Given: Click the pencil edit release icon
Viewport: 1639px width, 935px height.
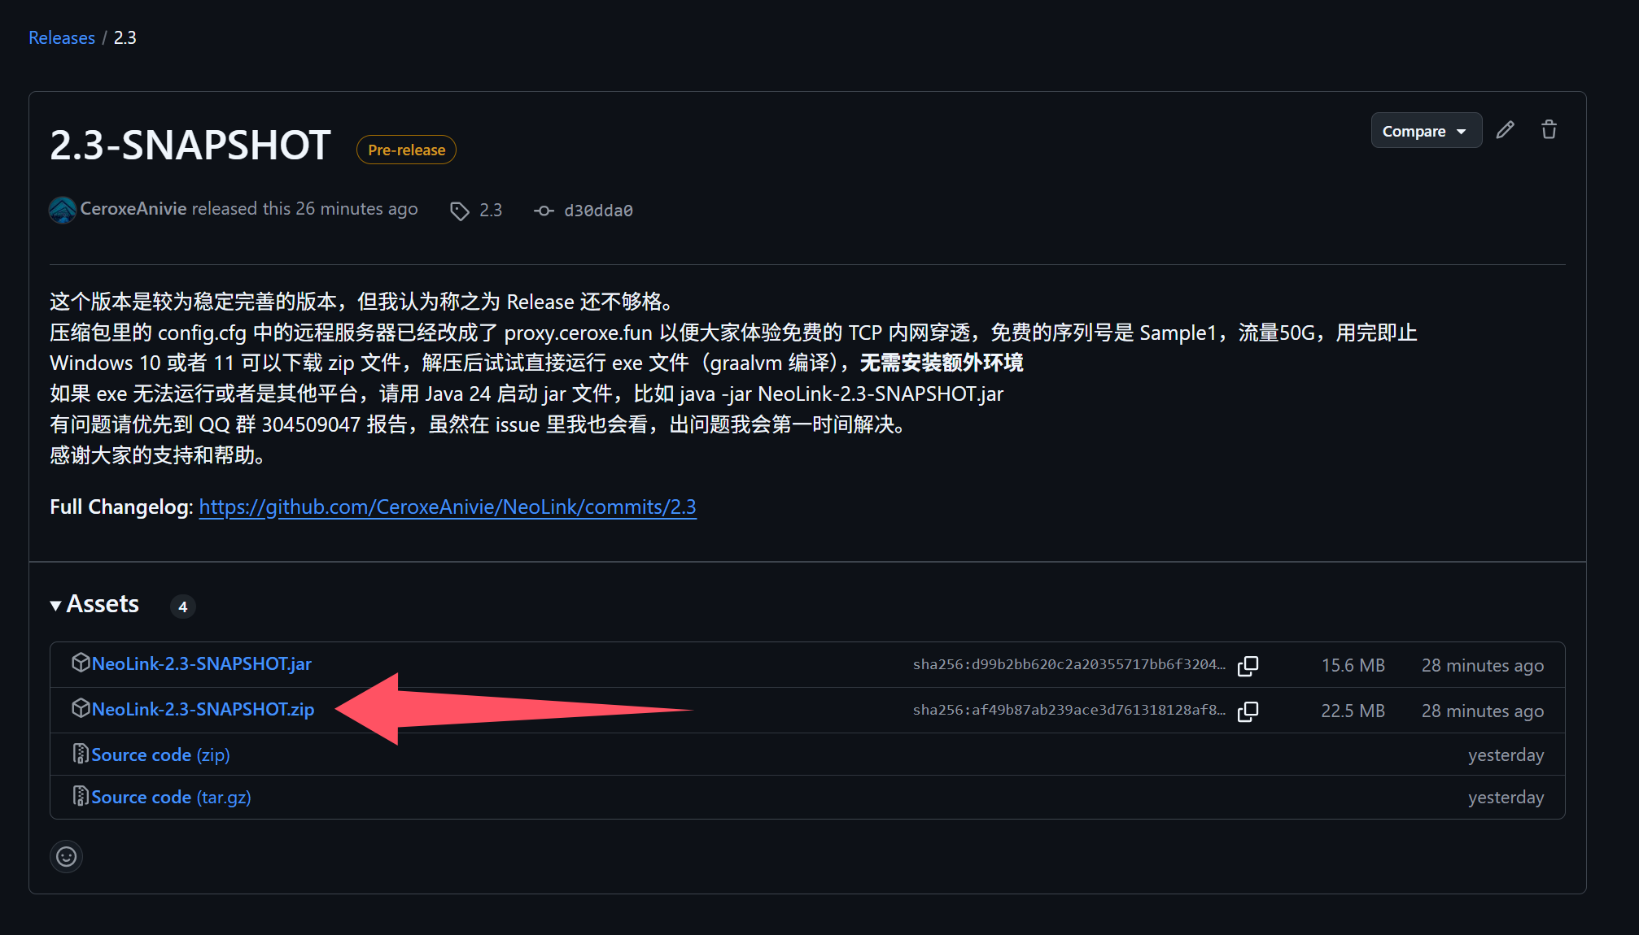Looking at the screenshot, I should click(x=1505, y=130).
